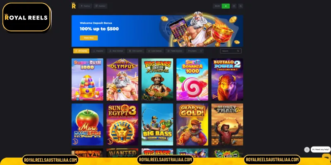Screen dimensions: 331x165
Task: Dismiss the chat help bubble with X
Action: 307,150
